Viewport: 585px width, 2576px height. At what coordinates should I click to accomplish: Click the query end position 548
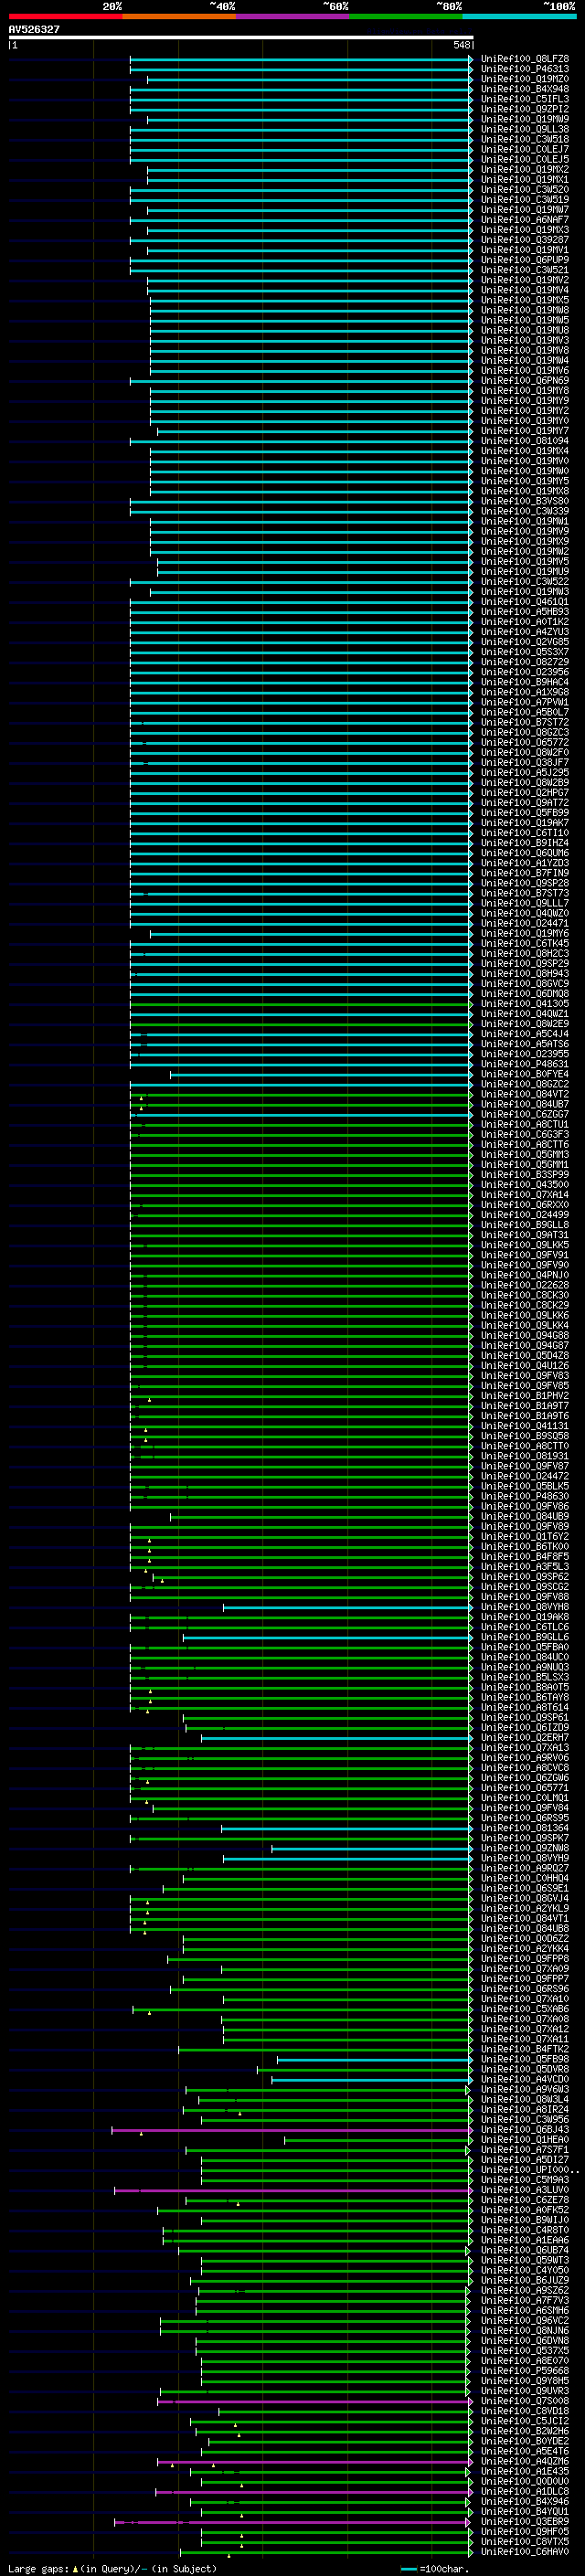click(461, 46)
